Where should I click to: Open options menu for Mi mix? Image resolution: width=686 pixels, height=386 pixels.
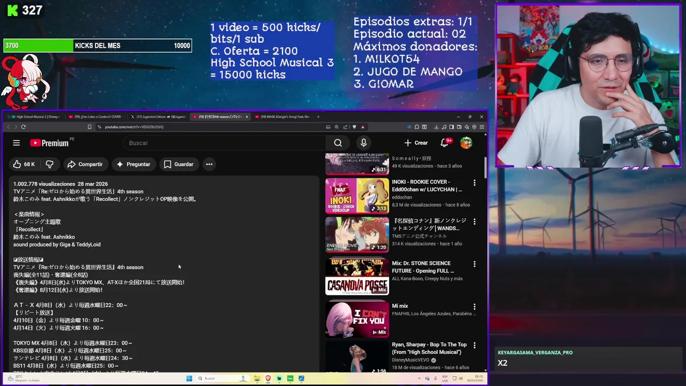[x=474, y=307]
